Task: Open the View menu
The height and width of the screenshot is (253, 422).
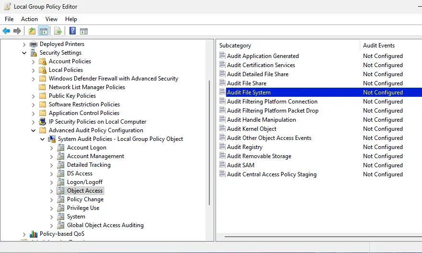Action: (51, 19)
